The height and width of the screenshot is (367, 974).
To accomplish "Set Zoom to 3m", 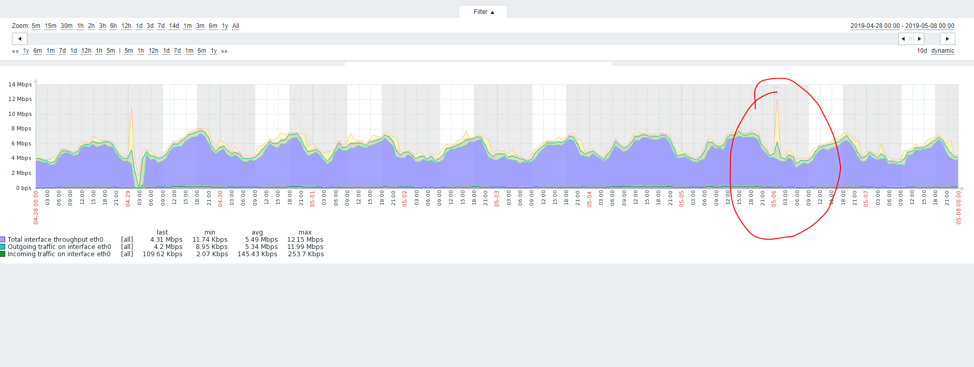I will tap(200, 26).
